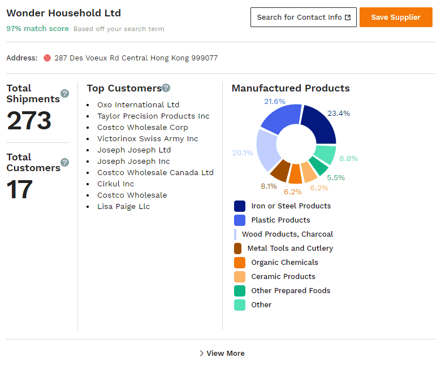
Task: Click the address 287 Des Voeux Rd text
Action: pyautogui.click(x=136, y=58)
